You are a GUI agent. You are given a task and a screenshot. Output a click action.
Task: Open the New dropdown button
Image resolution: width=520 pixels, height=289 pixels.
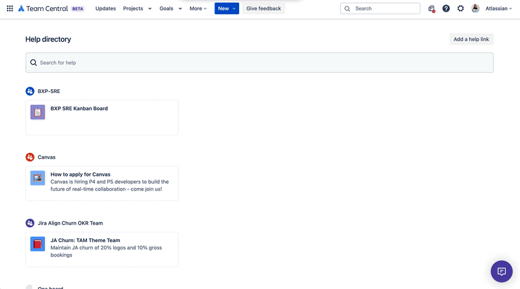point(226,8)
